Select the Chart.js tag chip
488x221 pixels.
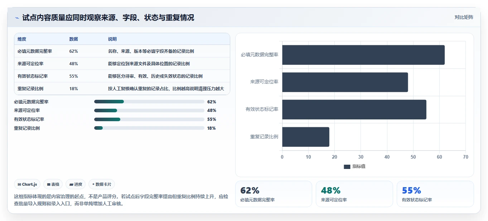coord(28,184)
